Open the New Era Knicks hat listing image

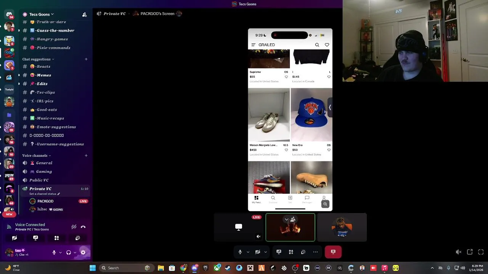(x=311, y=115)
